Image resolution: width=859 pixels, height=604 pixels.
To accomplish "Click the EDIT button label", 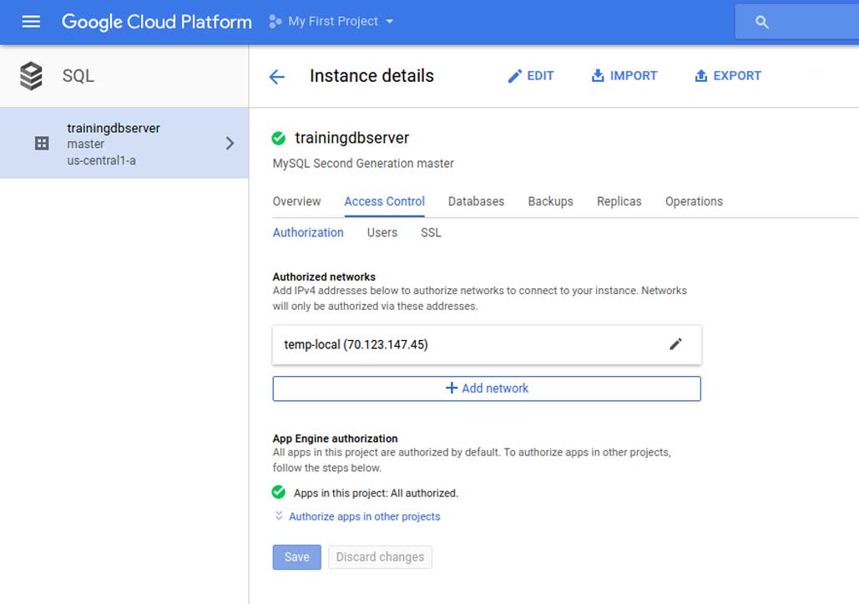I will click(x=540, y=76).
